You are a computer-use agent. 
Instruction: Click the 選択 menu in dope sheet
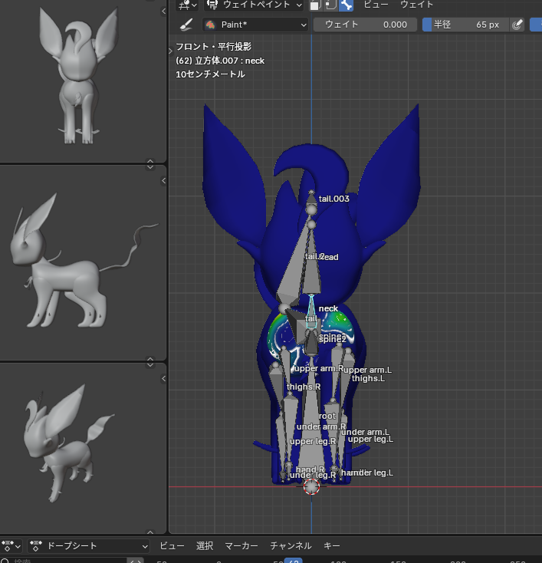coord(205,546)
